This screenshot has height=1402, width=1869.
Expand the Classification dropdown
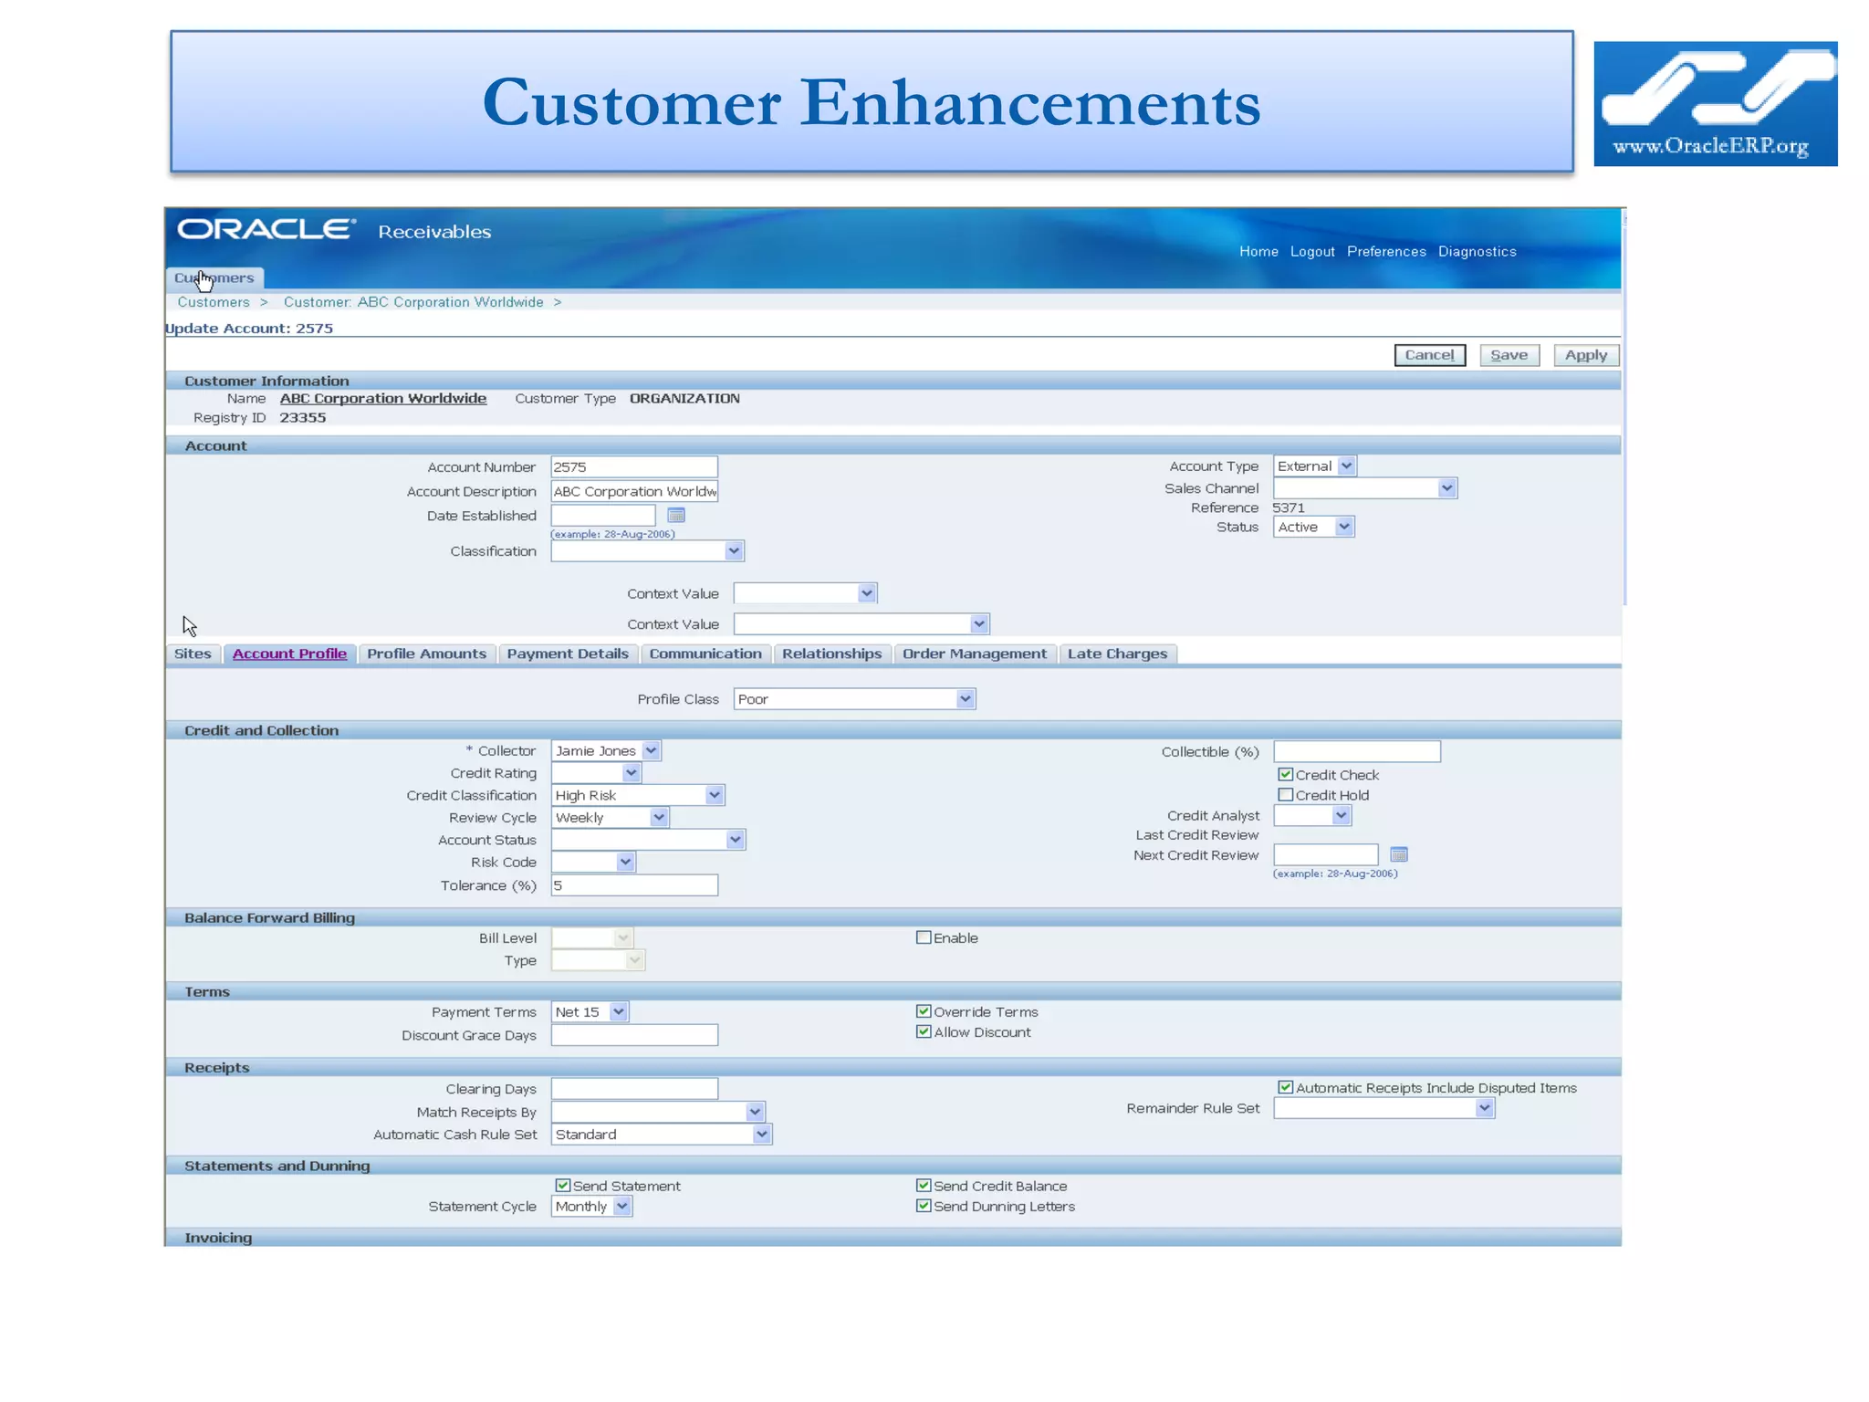(x=648, y=551)
